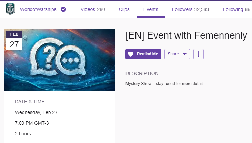
Task: Click the '[EN] Event with Femennenly' title
Action: [186, 35]
